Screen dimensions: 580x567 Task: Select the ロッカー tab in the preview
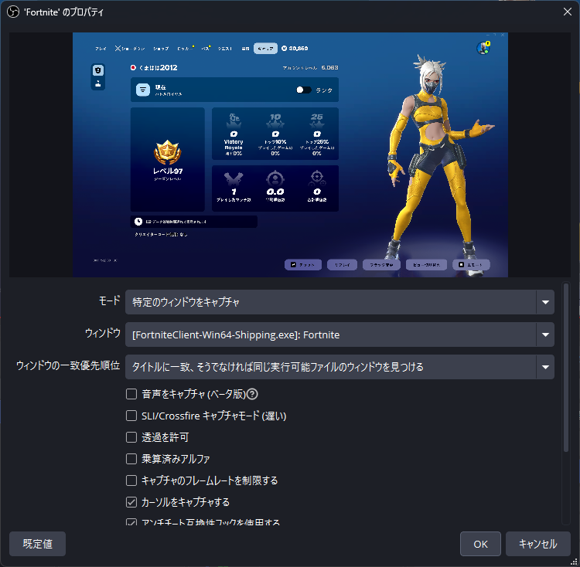[x=185, y=49]
